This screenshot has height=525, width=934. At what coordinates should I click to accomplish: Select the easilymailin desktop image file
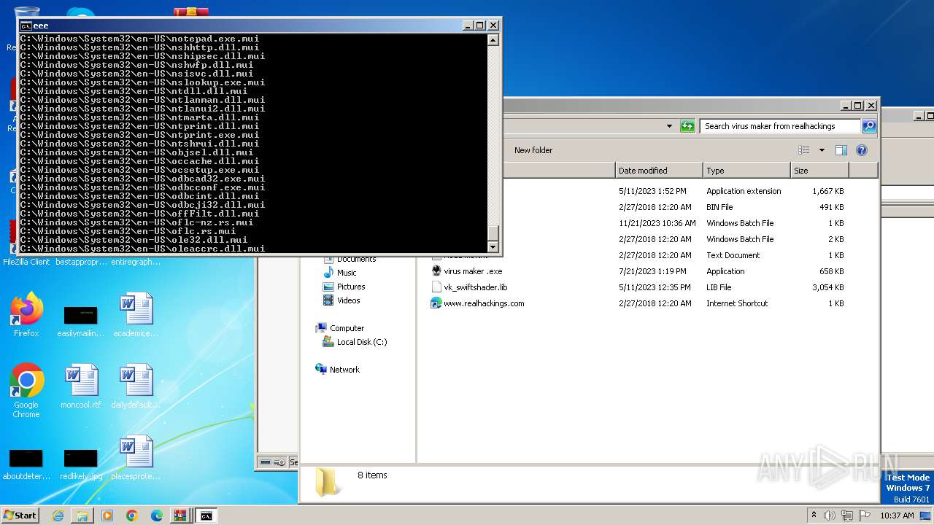(80, 321)
